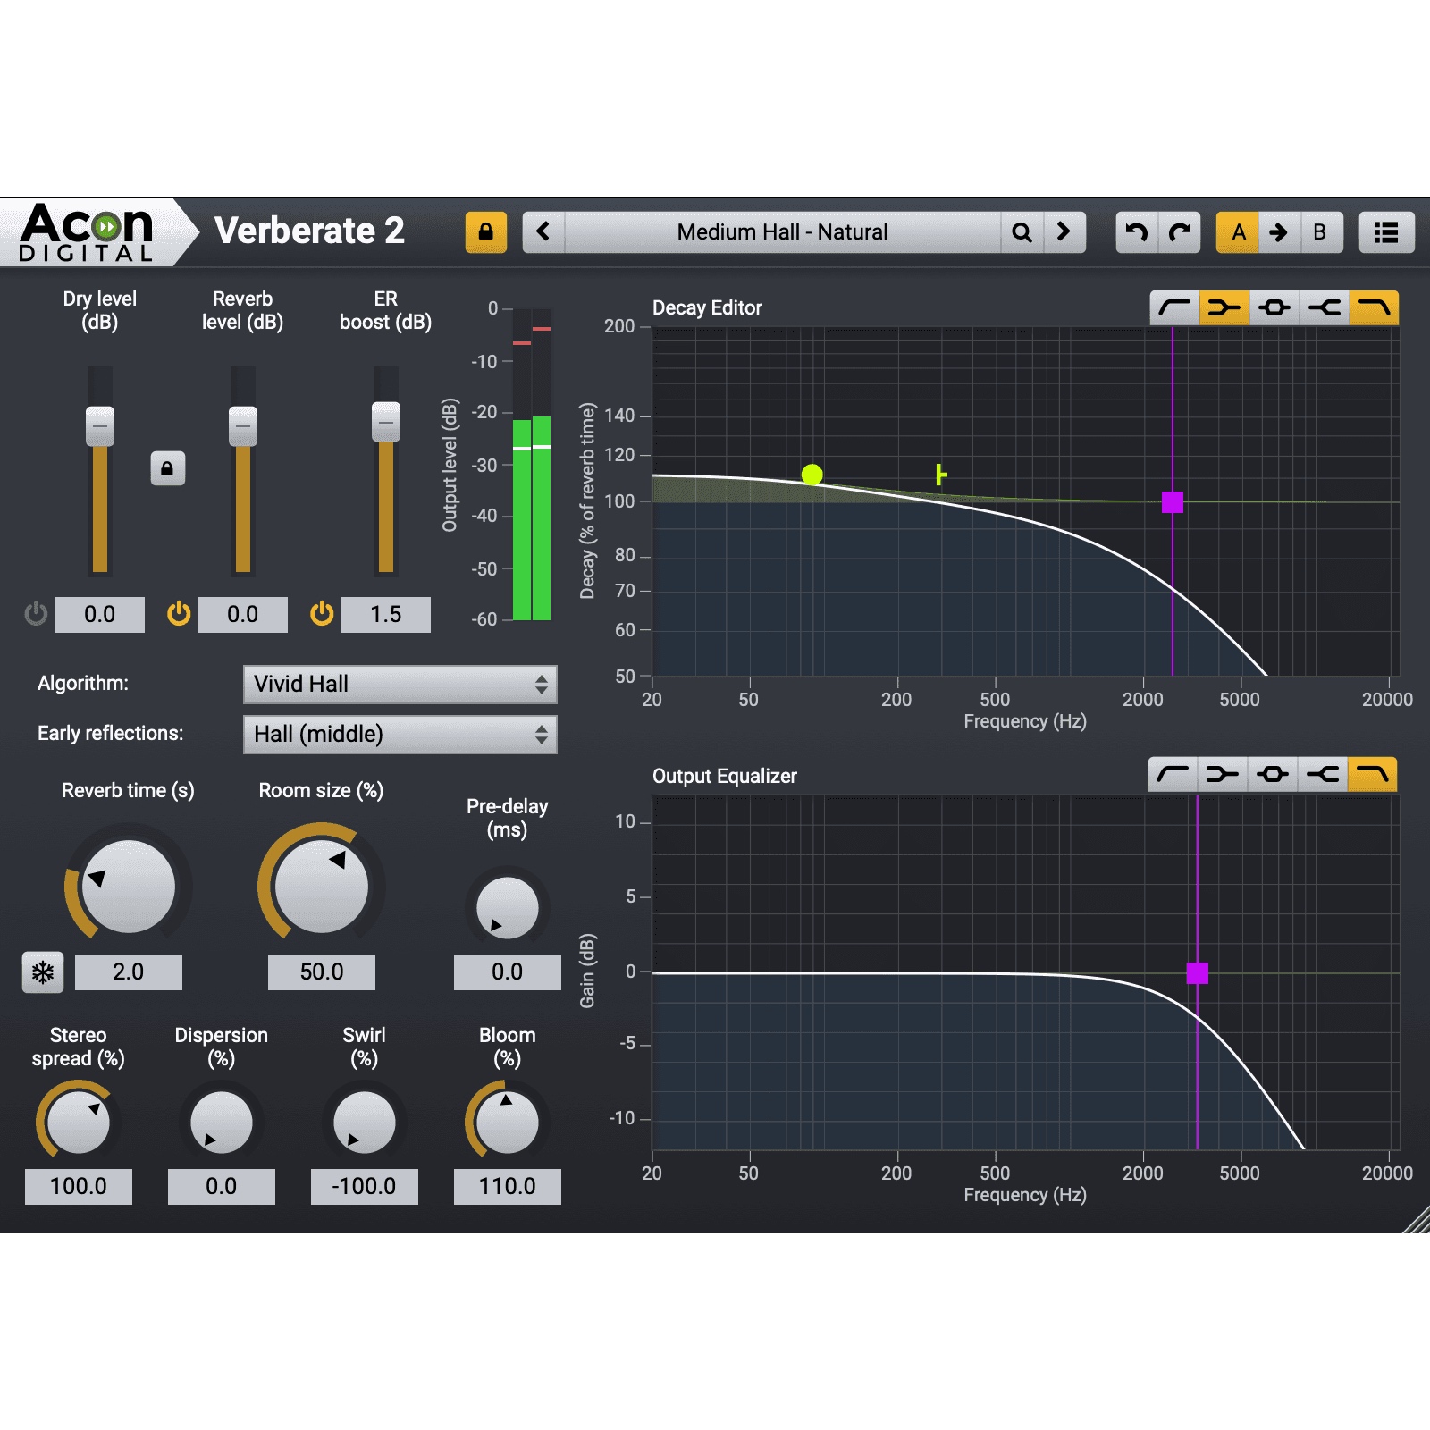Toggle the reverb level power button
The image size is (1430, 1430).
tap(177, 614)
